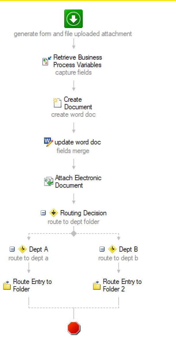Click the green start arrow icon

[73, 18]
